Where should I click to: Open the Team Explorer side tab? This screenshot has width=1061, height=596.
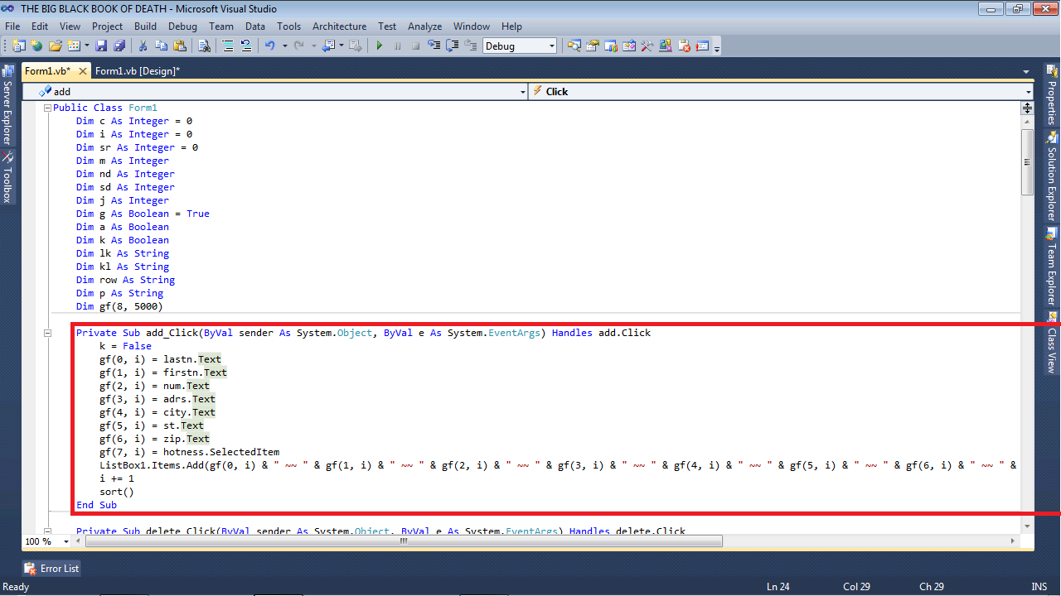(1052, 266)
